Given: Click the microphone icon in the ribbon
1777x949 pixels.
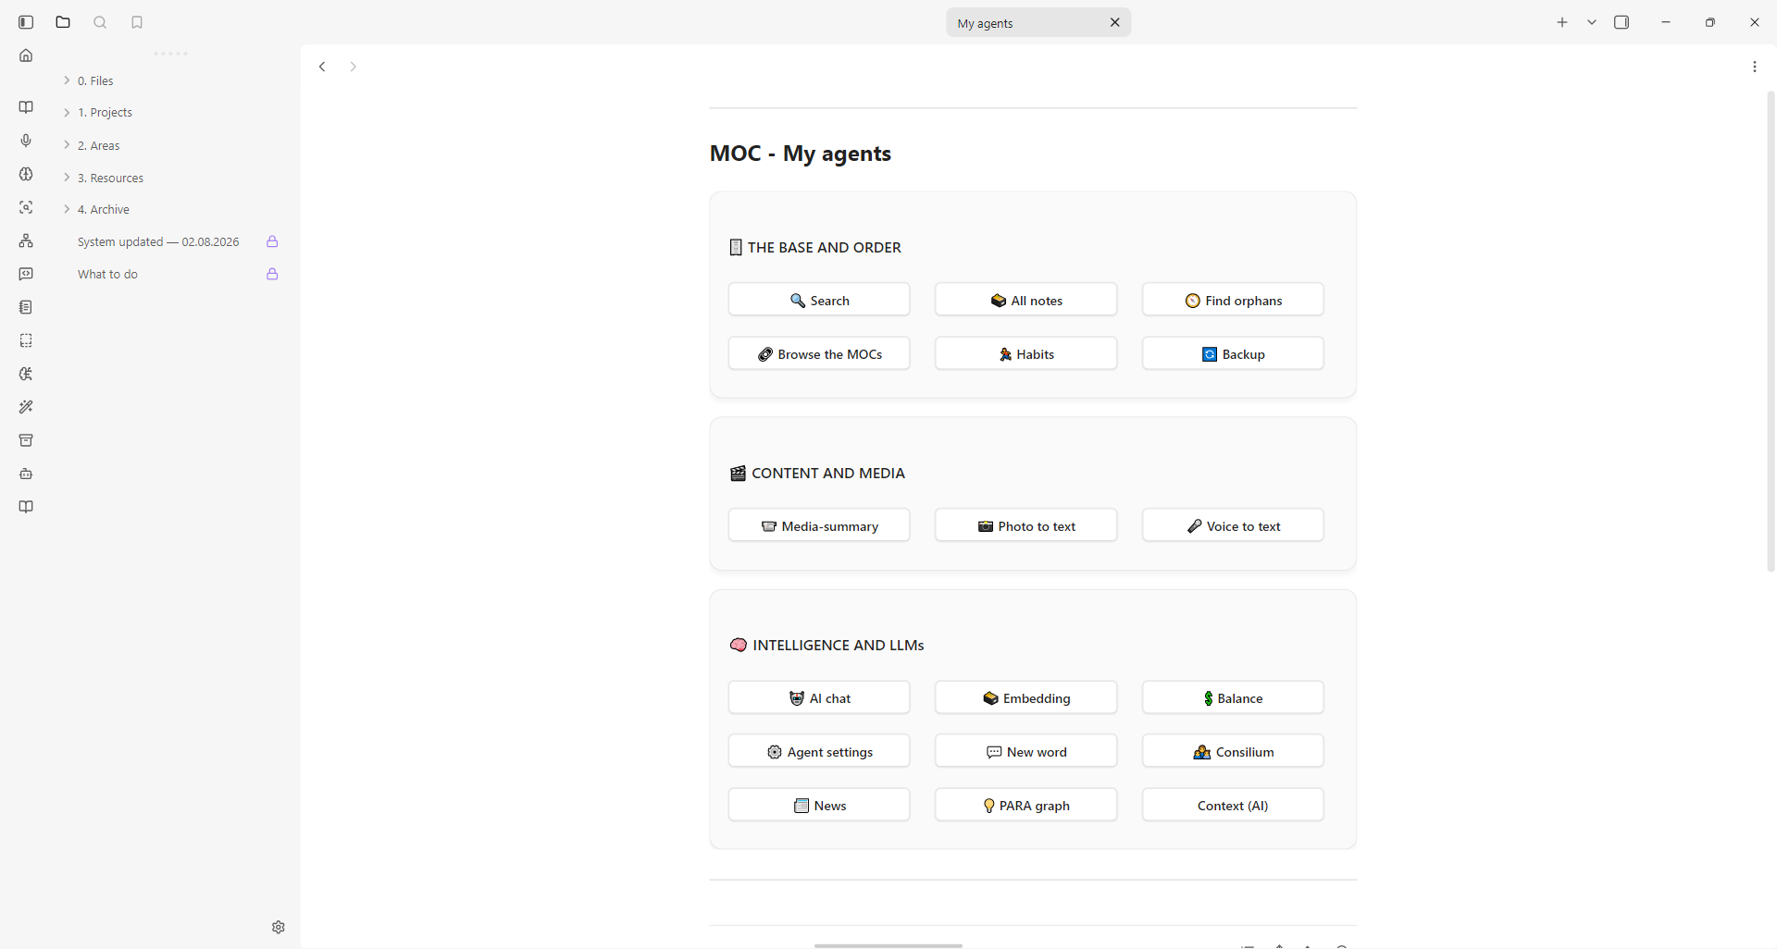Looking at the screenshot, I should 26,141.
